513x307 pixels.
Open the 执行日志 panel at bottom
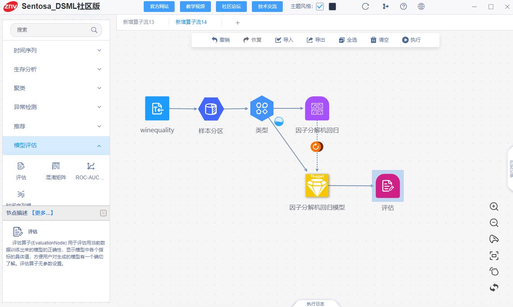pos(316,304)
